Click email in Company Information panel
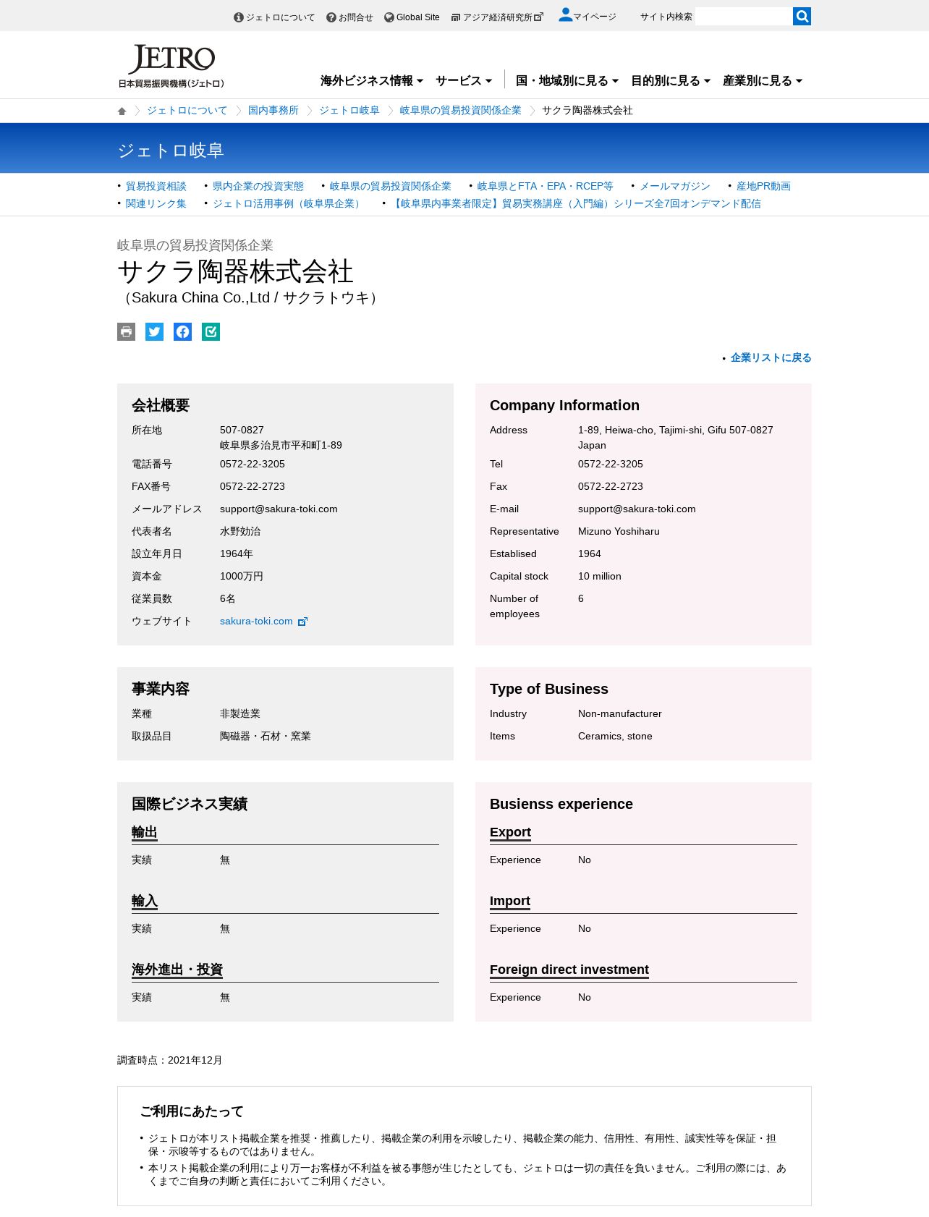This screenshot has height=1217, width=929. point(637,509)
